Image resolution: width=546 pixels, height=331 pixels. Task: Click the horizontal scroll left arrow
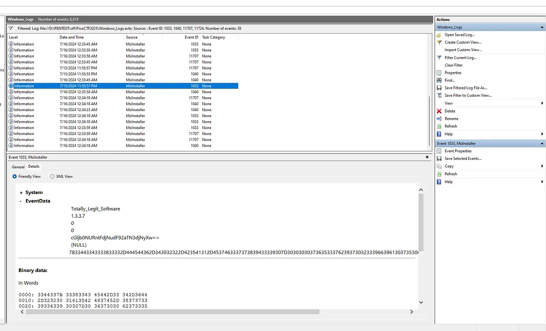click(22, 312)
